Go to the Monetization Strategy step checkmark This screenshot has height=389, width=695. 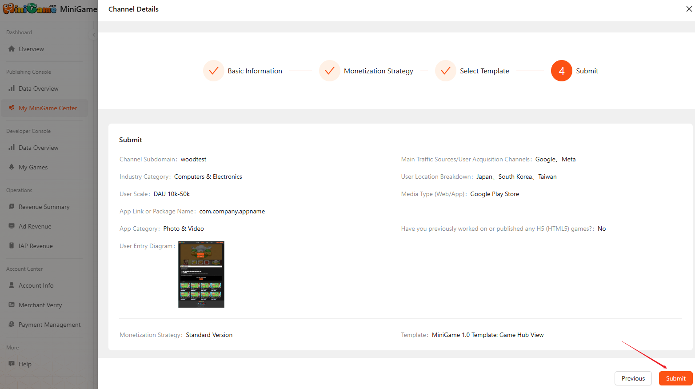pyautogui.click(x=330, y=71)
